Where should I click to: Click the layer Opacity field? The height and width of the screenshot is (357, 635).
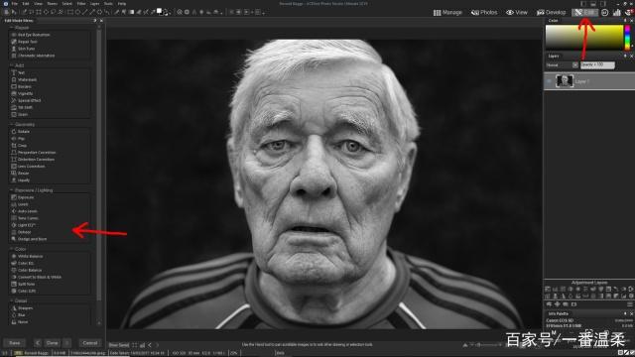pos(597,64)
